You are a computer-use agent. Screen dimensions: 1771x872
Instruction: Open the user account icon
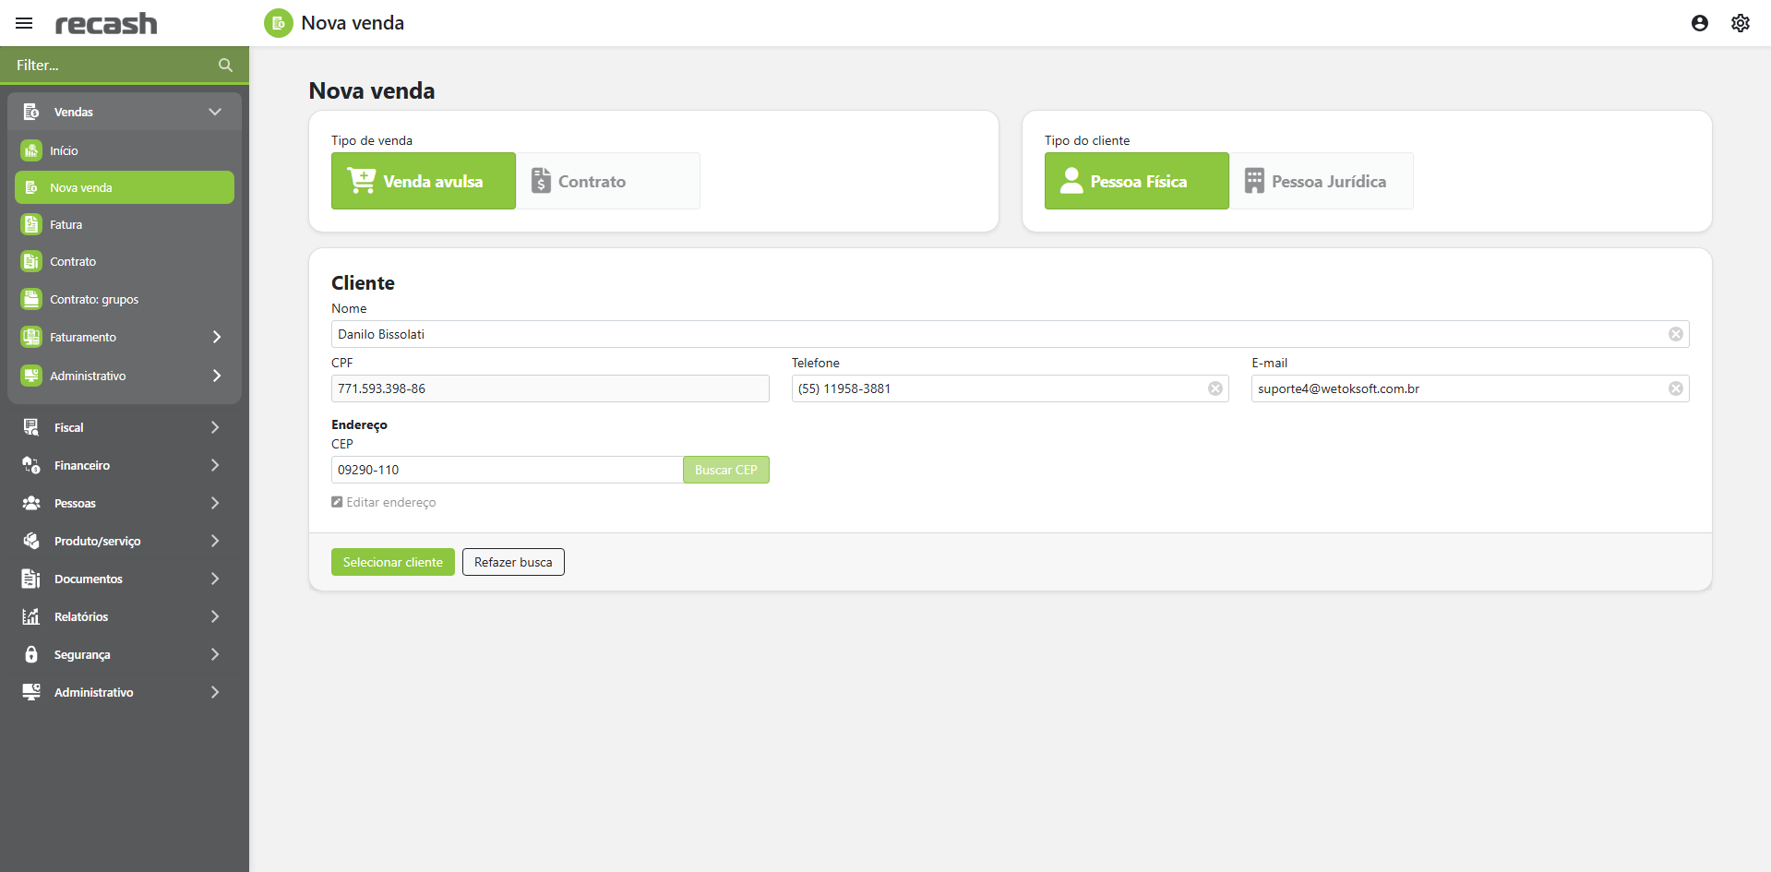[x=1699, y=23]
